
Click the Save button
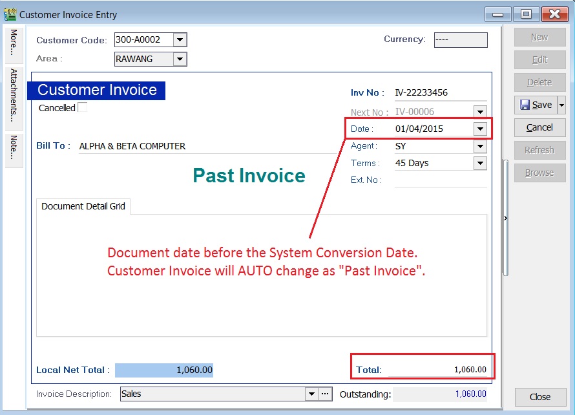coord(536,105)
